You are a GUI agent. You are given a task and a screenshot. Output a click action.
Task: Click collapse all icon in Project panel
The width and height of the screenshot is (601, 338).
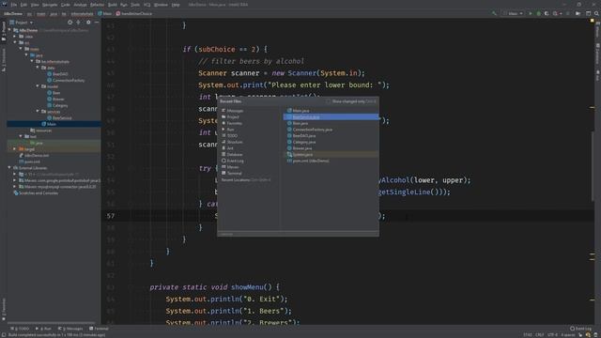point(79,23)
